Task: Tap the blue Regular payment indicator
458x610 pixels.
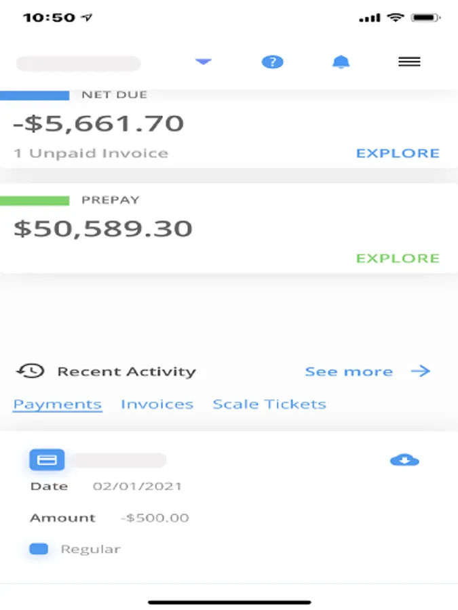Action: 39,549
